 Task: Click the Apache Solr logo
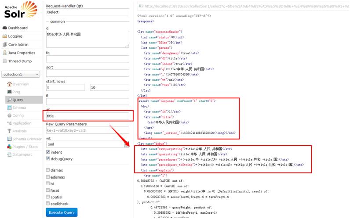[21, 10]
